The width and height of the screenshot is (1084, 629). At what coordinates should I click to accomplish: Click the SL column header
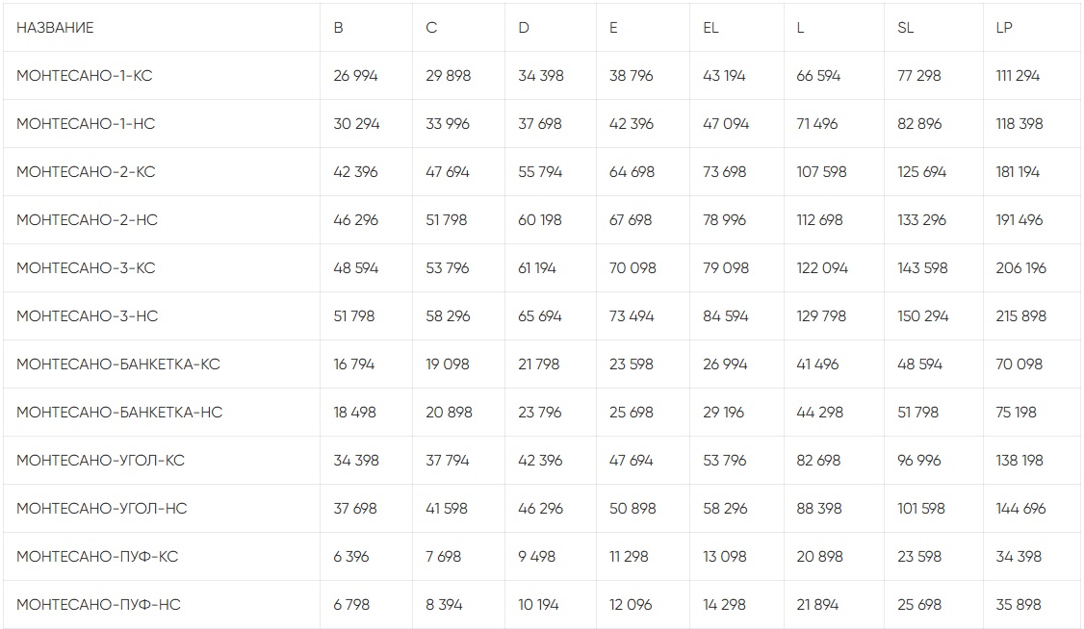905,28
